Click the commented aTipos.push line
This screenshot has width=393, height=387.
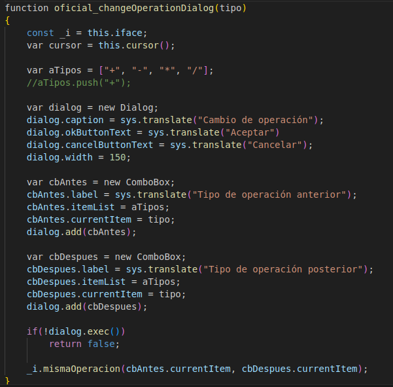(78, 83)
